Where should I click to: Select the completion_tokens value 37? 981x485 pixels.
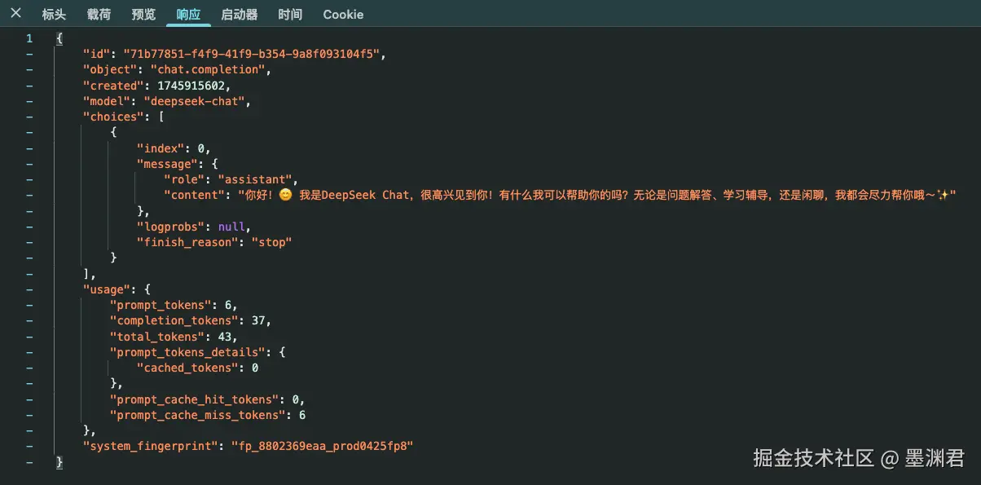point(259,320)
